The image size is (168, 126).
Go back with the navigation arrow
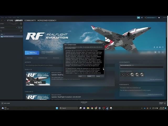click(2, 20)
